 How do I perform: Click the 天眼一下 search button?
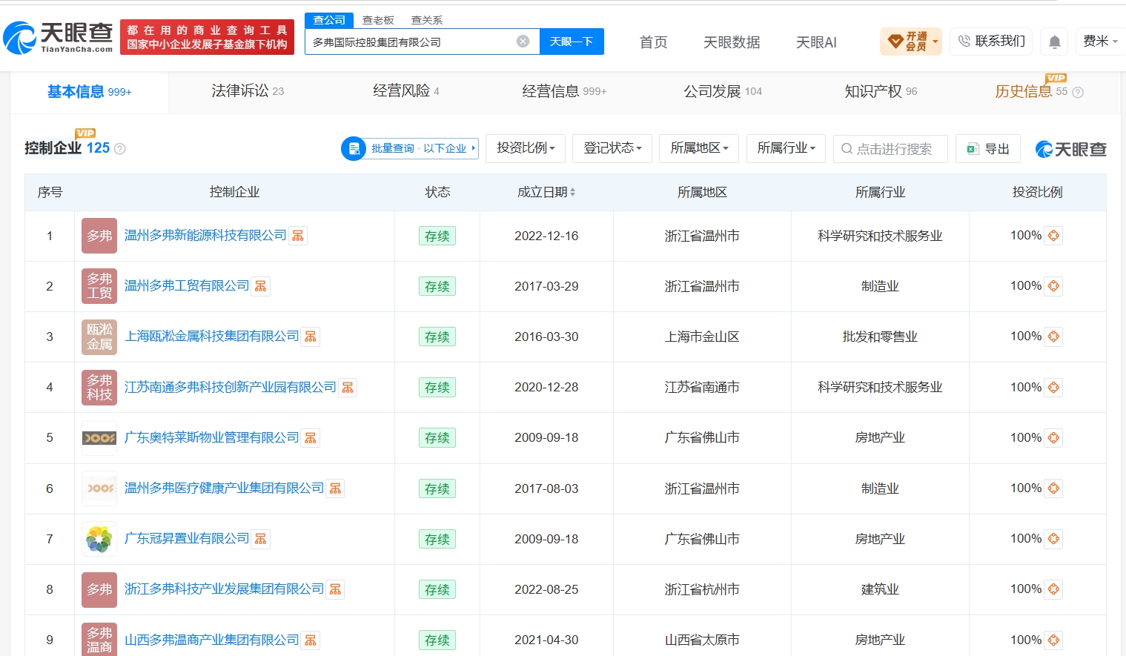click(x=572, y=42)
